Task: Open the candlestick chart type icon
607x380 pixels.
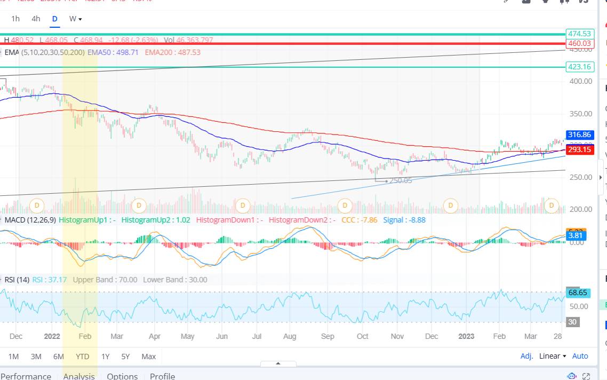Action: tap(565, 2)
